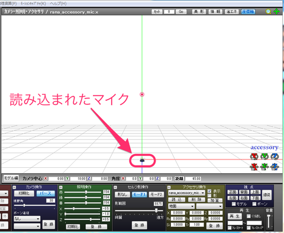Collapse the カメラ操作 panel with minus icon
Image resolution: width=284 pixels, height=233 pixels.
14,187
